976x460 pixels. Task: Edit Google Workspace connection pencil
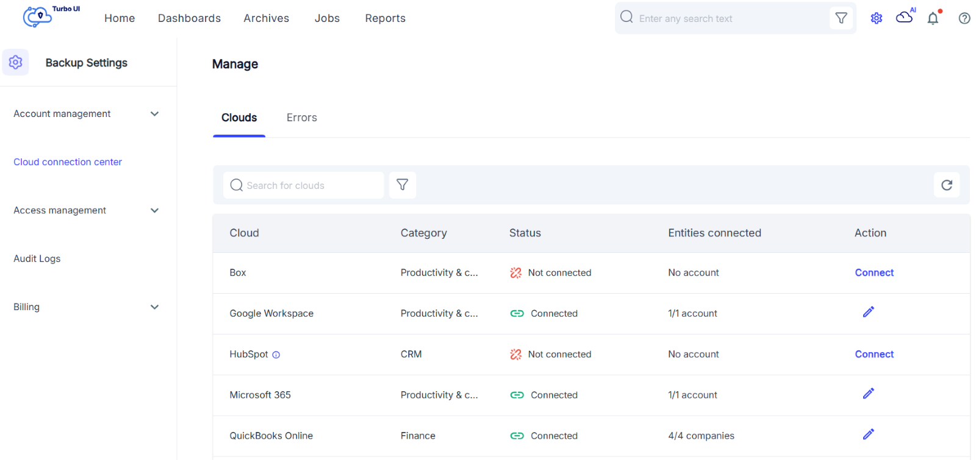[869, 312]
